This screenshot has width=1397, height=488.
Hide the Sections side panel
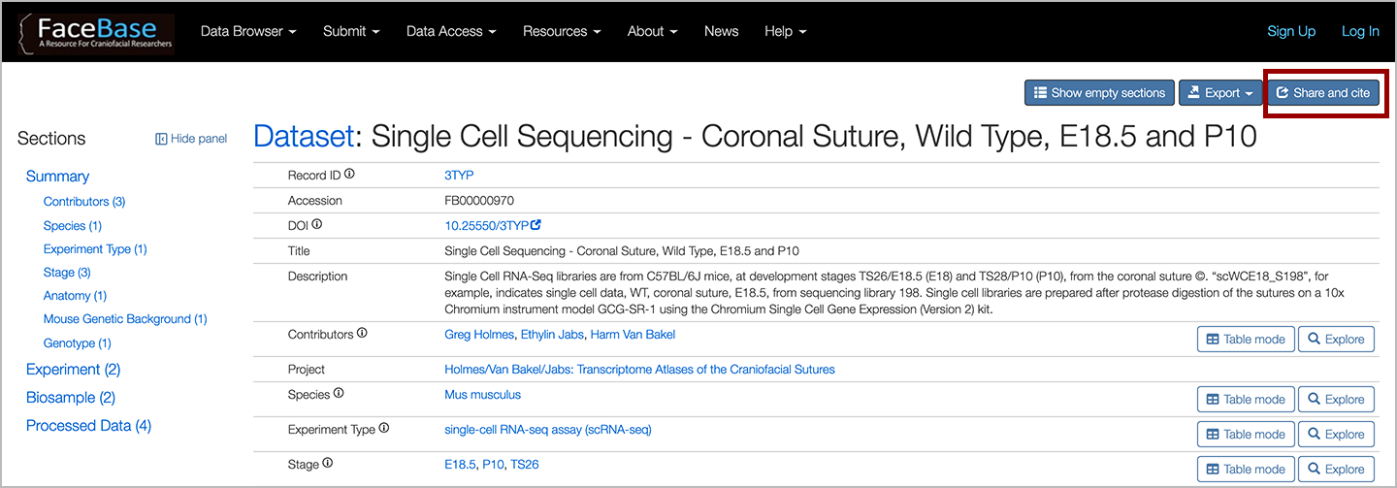(x=191, y=139)
